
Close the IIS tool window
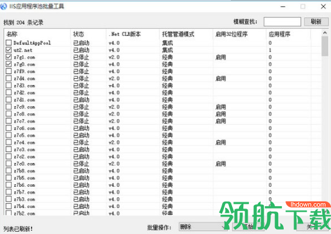pos(323,7)
